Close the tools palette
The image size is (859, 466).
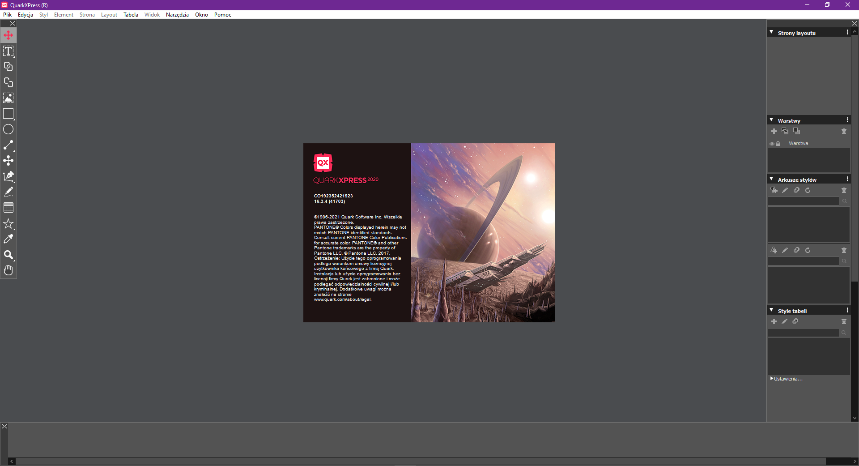[13, 23]
